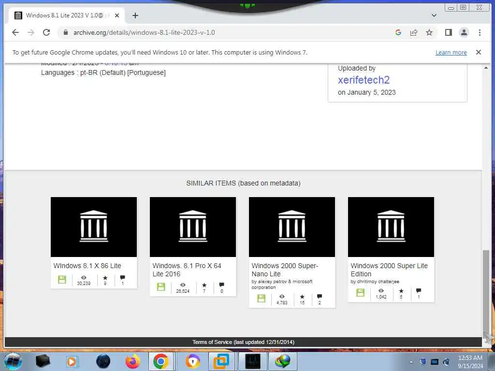This screenshot has height=371, width=495.
Task: Open the Learn more link
Action: pyautogui.click(x=451, y=53)
